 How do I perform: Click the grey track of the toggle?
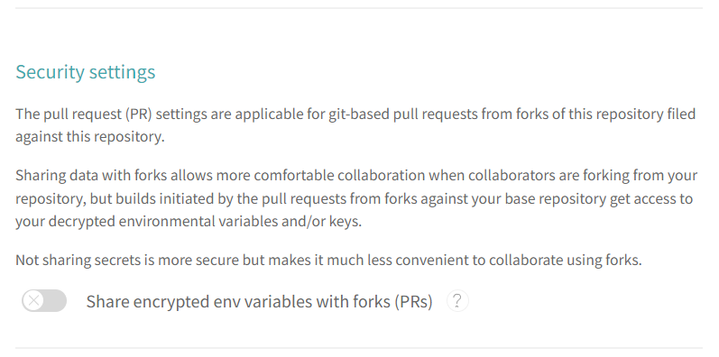point(56,300)
